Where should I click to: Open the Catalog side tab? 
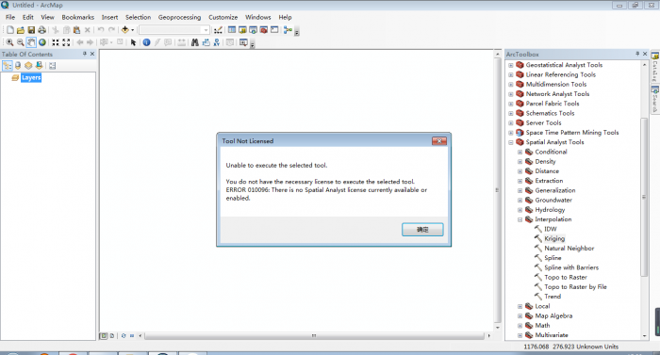655,67
